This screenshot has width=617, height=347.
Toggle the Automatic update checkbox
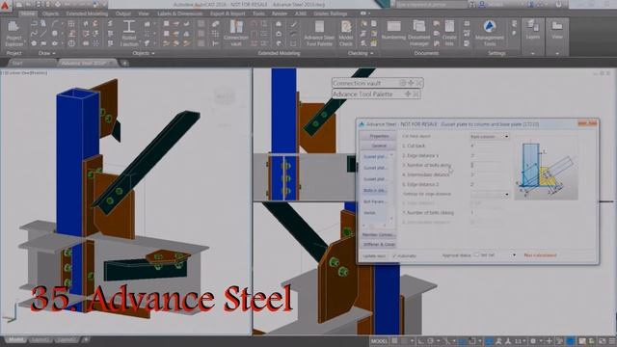(x=394, y=255)
